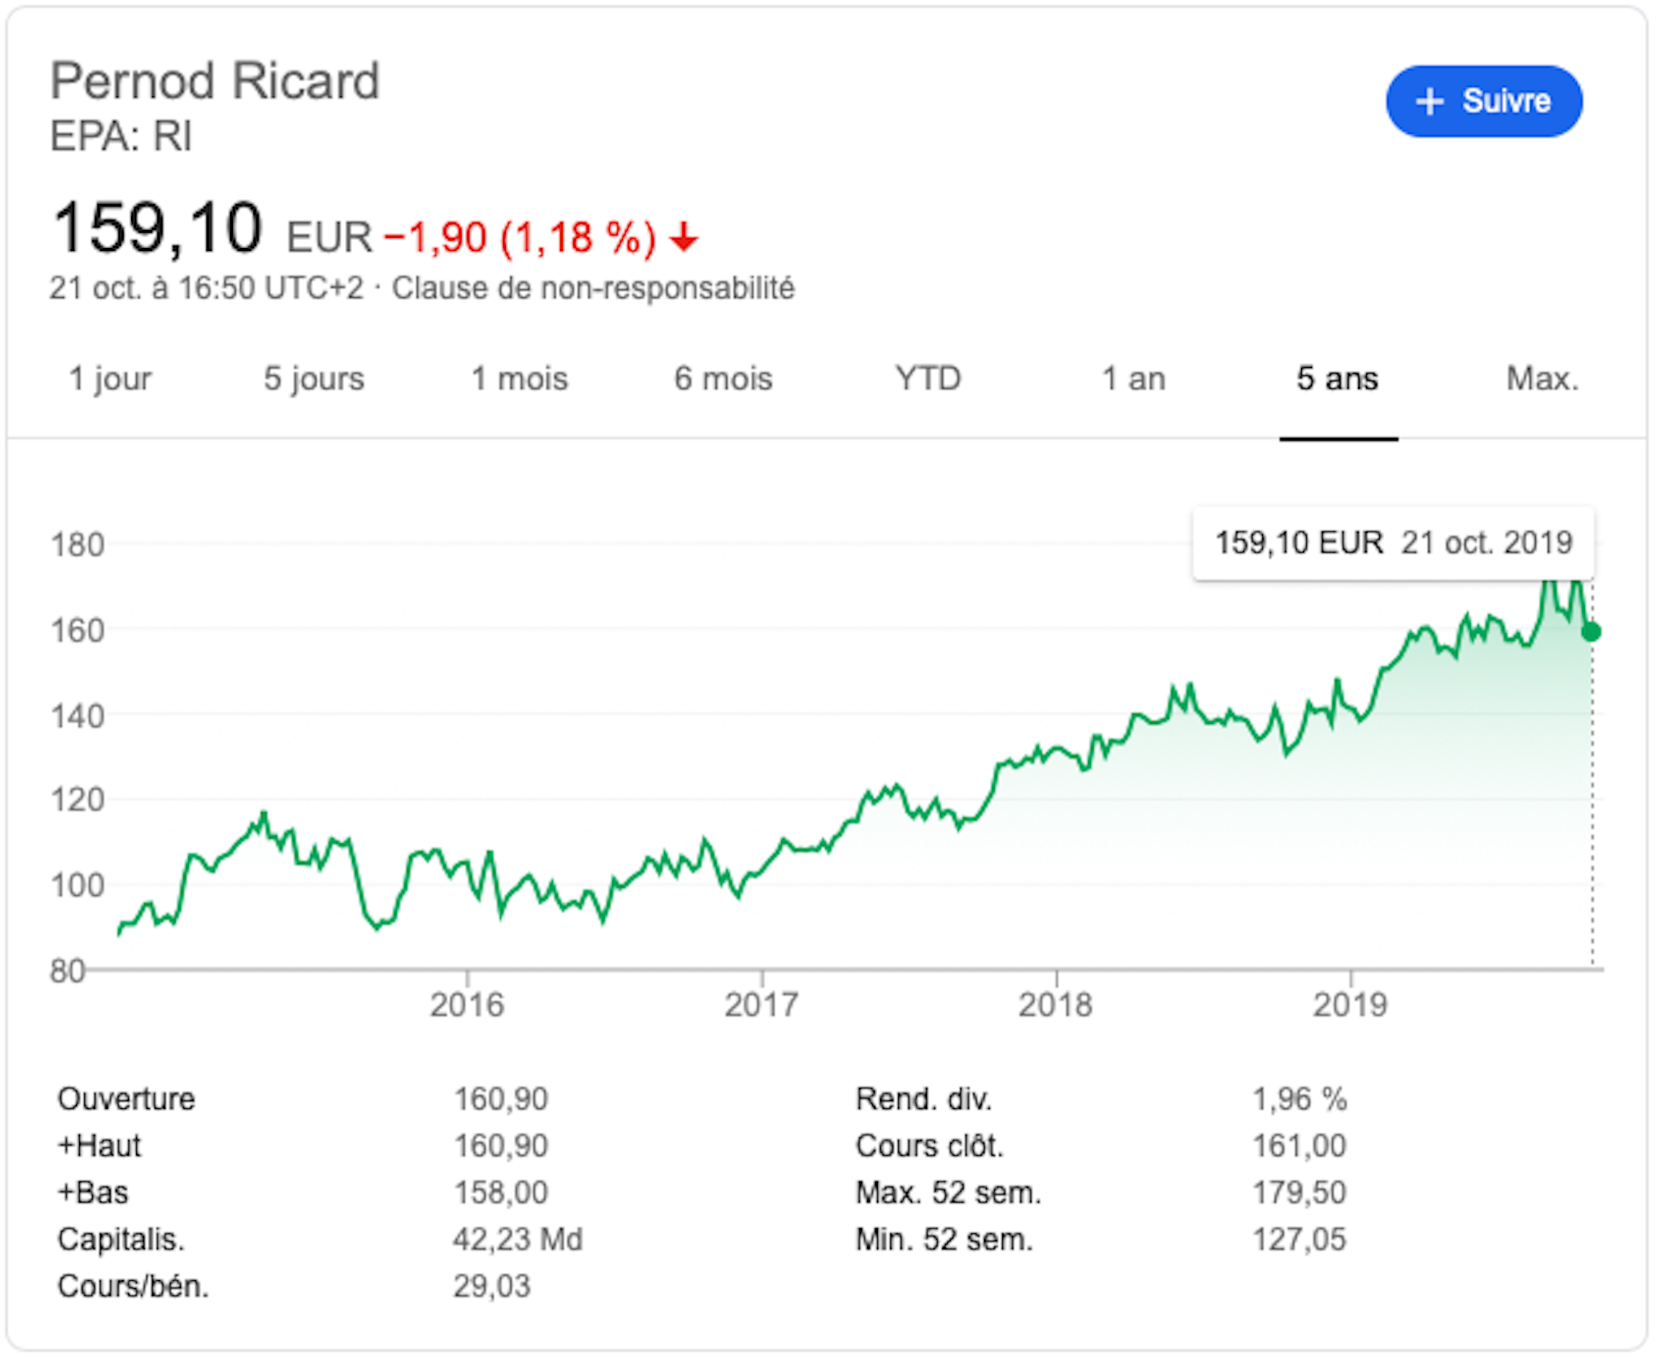Click the Rend. div. value 1,96 %

1299,1100
